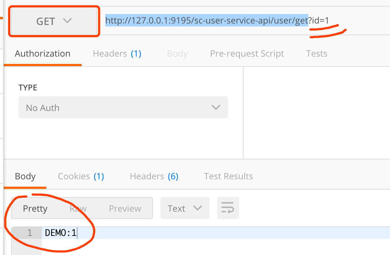The height and width of the screenshot is (255, 390).
Task: Switch to the Tests tab
Action: [x=316, y=54]
